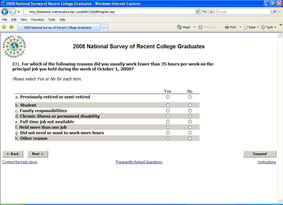Screen dimensions: 283x205
Task: Select No for Family responsibilities
Action: pos(190,111)
